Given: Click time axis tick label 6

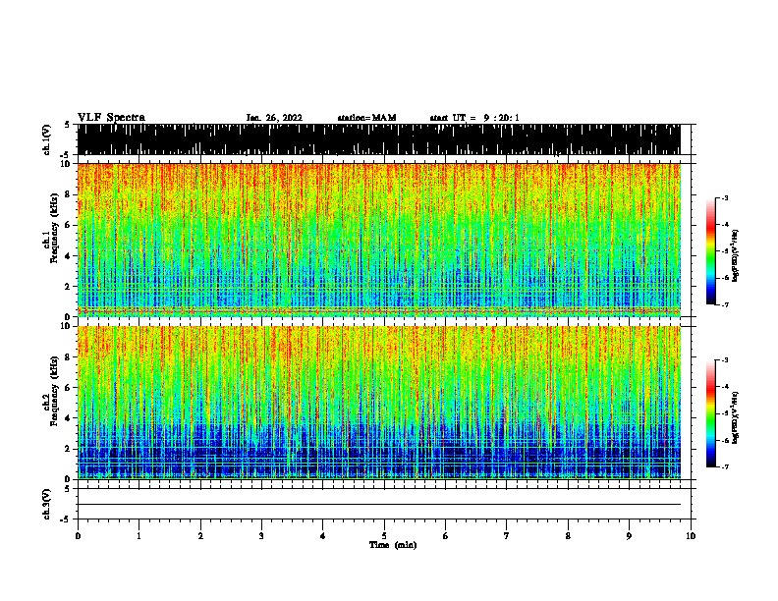Looking at the screenshot, I should pyautogui.click(x=446, y=536).
